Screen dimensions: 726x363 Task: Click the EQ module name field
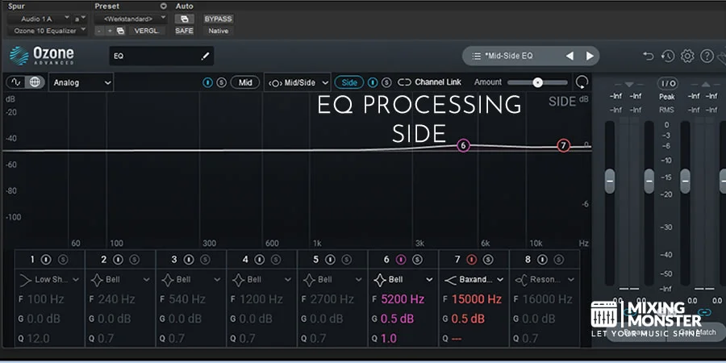pyautogui.click(x=161, y=56)
